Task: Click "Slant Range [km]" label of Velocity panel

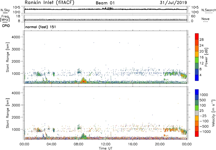Action: click(x=8, y=113)
